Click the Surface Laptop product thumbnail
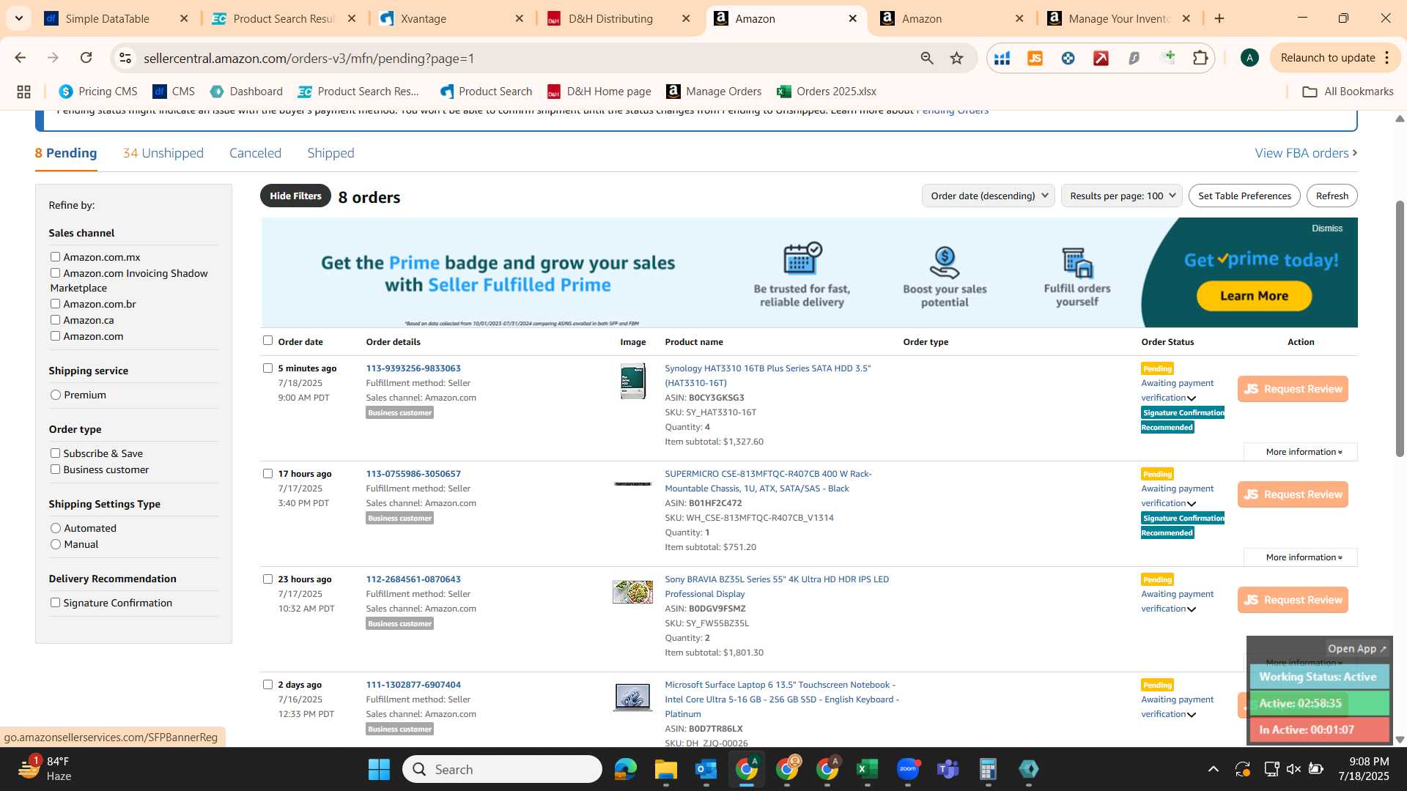1407x791 pixels. [x=632, y=697]
